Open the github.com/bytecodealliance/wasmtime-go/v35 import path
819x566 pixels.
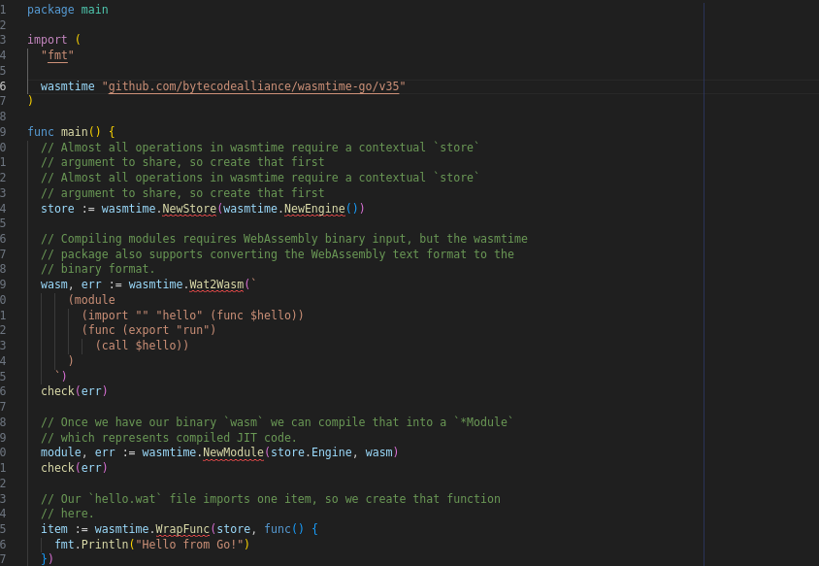point(256,86)
